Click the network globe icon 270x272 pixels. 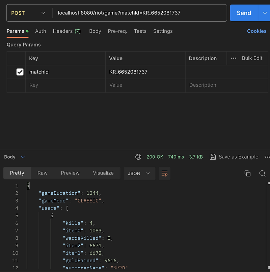tap(138, 157)
